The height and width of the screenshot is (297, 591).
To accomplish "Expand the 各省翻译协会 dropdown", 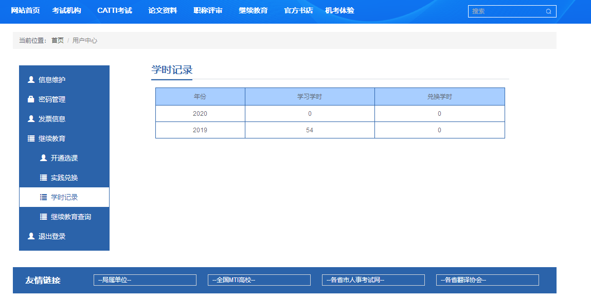I will point(488,280).
